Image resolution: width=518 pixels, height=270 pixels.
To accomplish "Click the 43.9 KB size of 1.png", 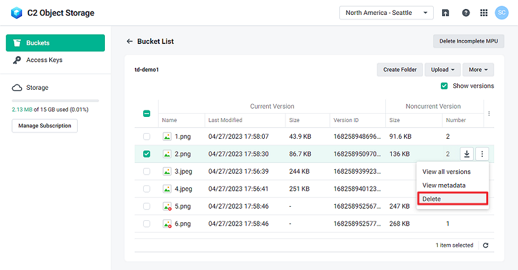I will [300, 136].
